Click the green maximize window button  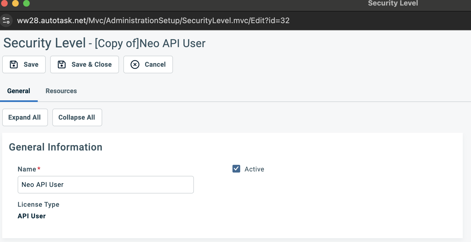(x=26, y=3)
